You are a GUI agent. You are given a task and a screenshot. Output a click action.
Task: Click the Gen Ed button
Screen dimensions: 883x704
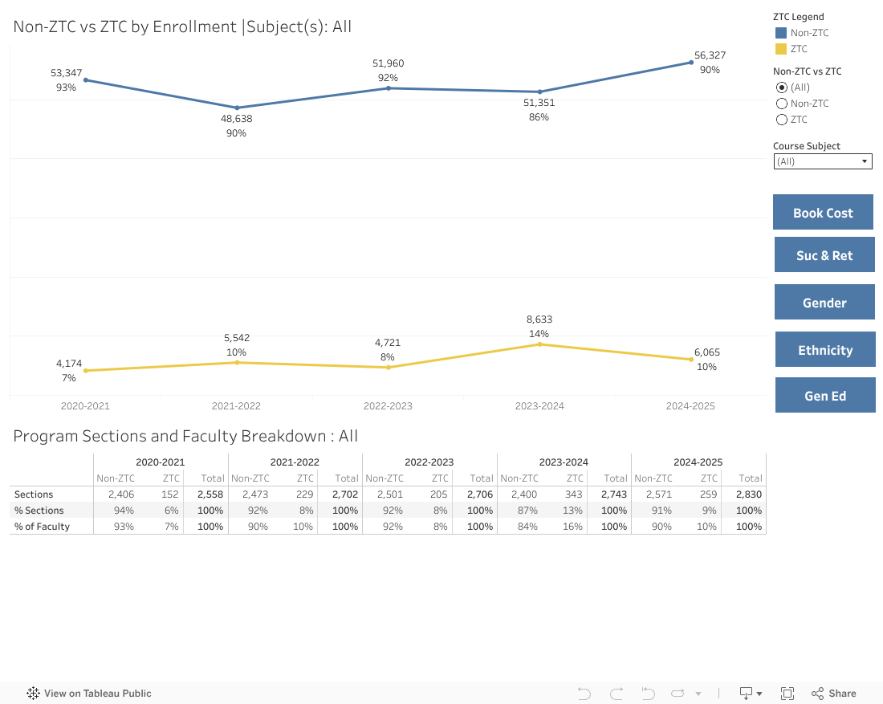[825, 394]
